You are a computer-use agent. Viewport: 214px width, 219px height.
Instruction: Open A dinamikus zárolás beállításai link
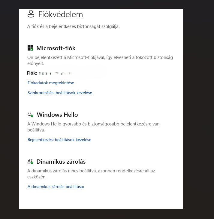click(x=56, y=187)
